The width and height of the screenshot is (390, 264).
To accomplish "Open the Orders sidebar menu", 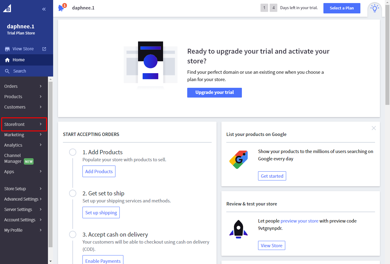I will [24, 86].
